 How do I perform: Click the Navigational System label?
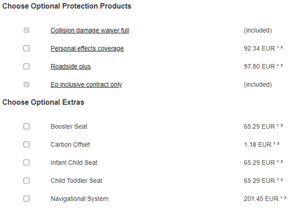coord(79,199)
